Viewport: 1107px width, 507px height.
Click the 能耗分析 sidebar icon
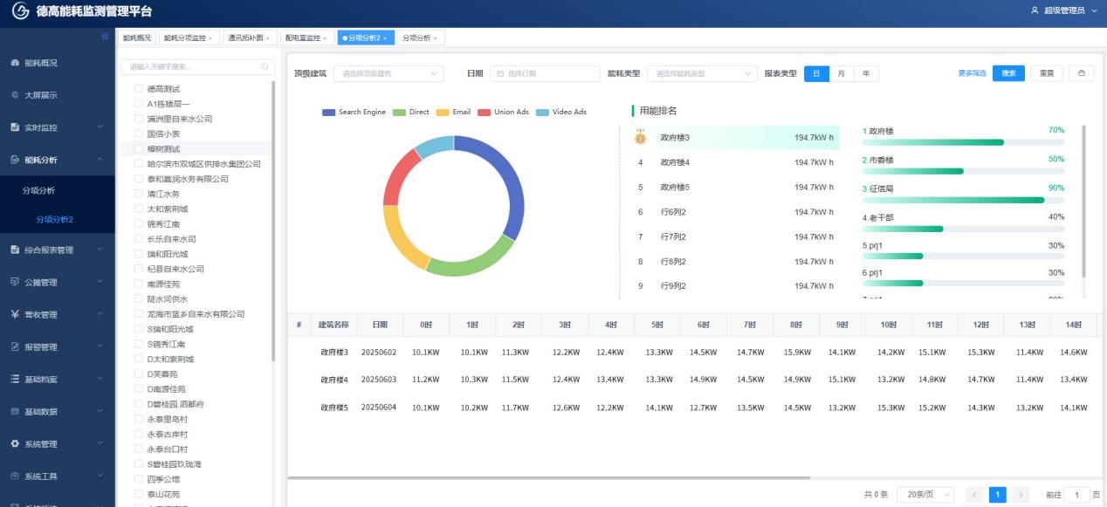(x=14, y=160)
